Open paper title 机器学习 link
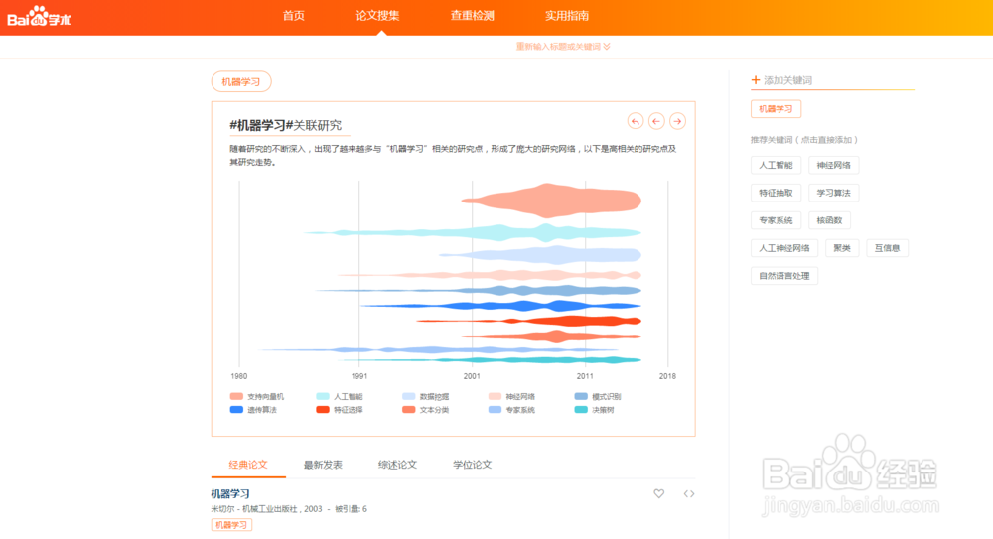Viewport: 993px width, 539px height. point(230,493)
